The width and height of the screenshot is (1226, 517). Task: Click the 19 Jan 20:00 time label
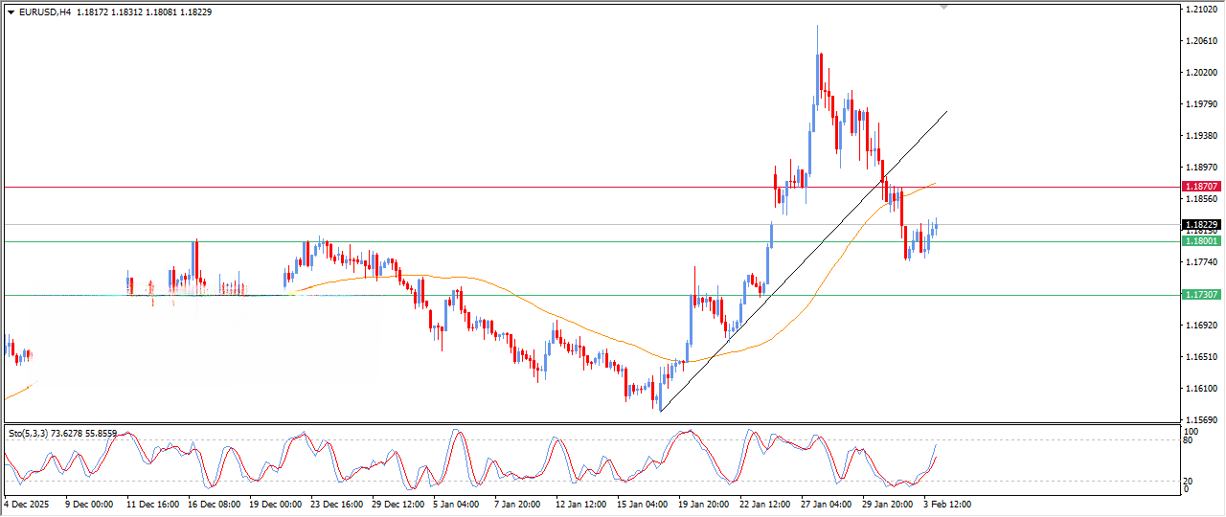click(x=704, y=504)
